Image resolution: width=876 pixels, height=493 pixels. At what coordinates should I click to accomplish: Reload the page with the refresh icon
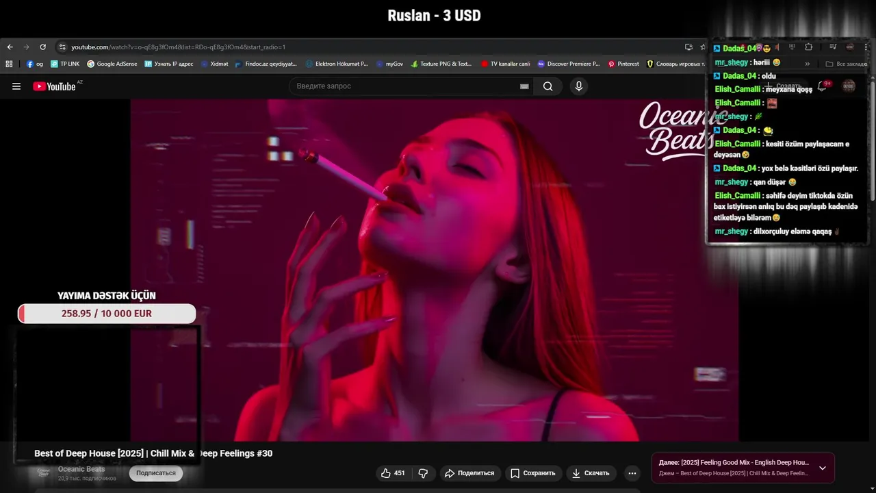42,47
